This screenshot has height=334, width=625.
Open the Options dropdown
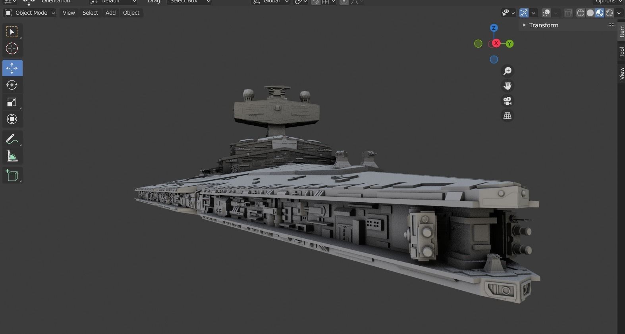tap(608, 2)
